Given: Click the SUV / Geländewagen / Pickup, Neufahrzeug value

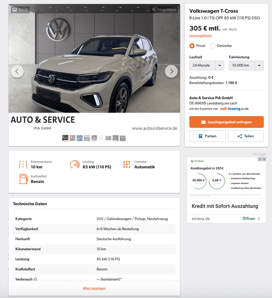Looking at the screenshot, I should click(x=132, y=219).
